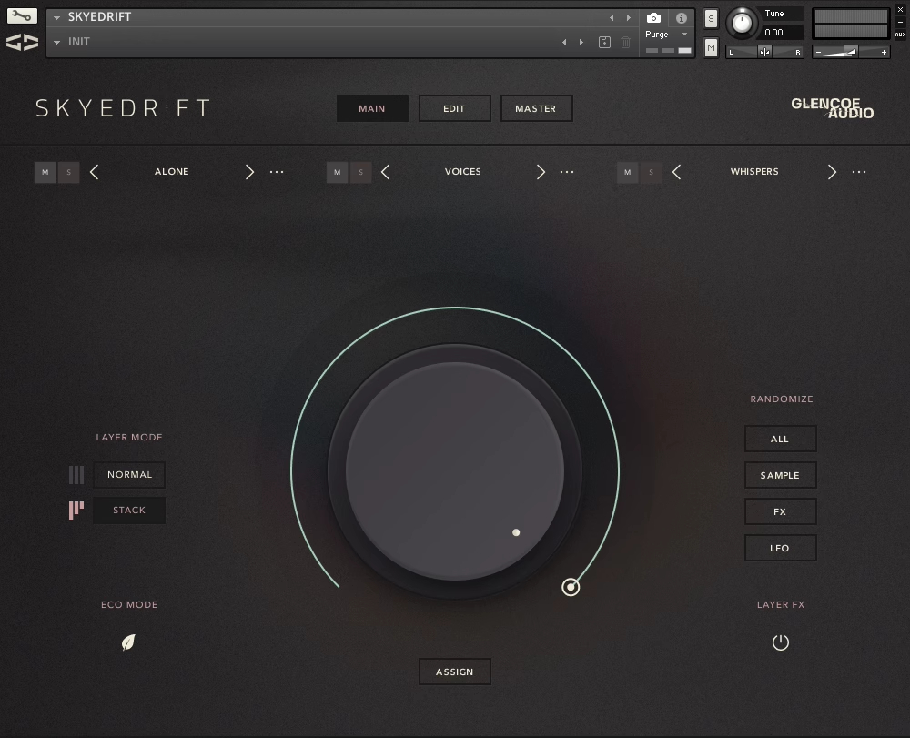Toggle Eco Mode leaf icon

[128, 642]
